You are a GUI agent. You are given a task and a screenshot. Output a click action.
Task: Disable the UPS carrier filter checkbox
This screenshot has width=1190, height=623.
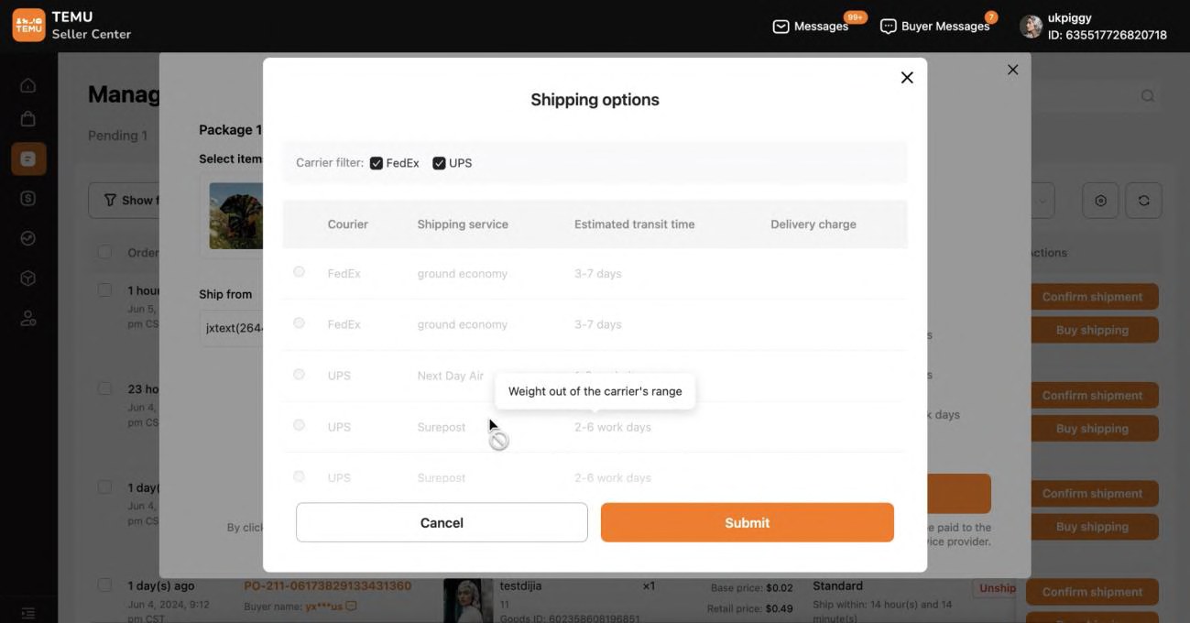point(438,162)
